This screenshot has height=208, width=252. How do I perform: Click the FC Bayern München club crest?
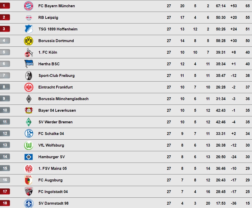pyautogui.click(x=29, y=6)
